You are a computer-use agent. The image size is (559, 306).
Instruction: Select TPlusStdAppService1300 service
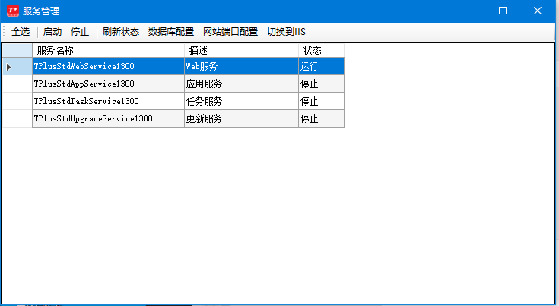tap(108, 84)
